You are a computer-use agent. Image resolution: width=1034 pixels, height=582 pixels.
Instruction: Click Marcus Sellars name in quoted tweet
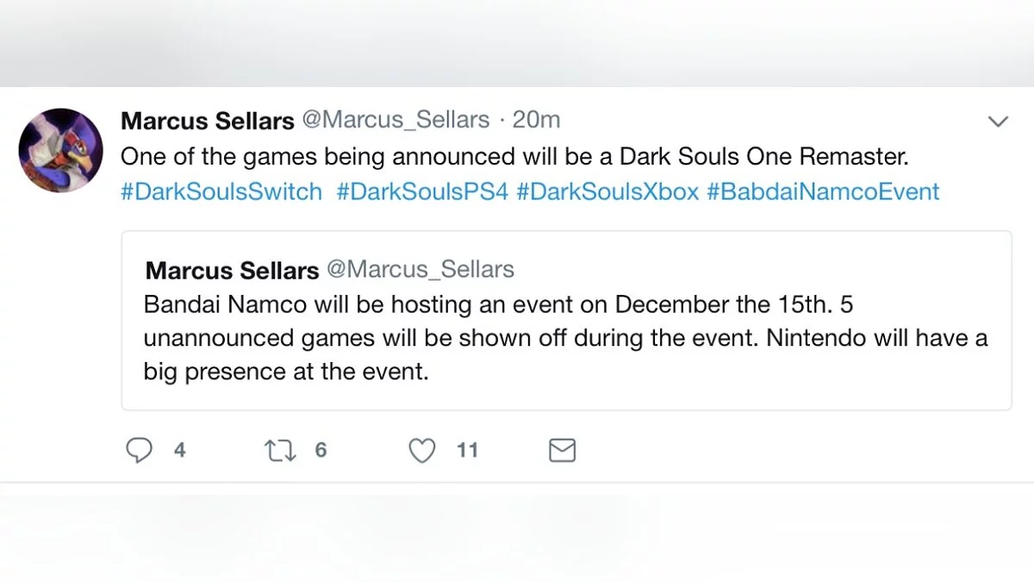(x=232, y=270)
